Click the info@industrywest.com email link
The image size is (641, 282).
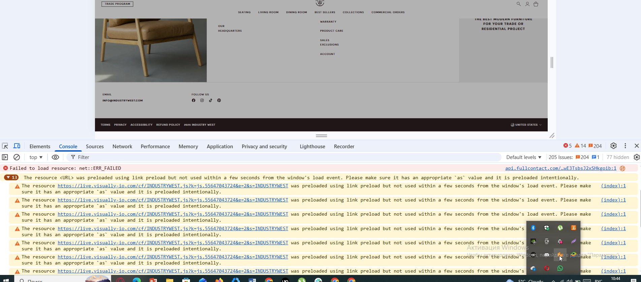123,100
